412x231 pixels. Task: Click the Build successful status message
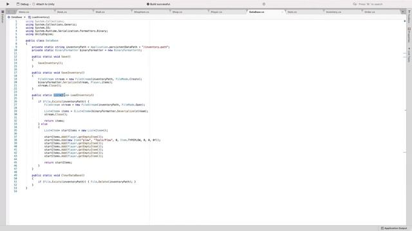(158, 4)
